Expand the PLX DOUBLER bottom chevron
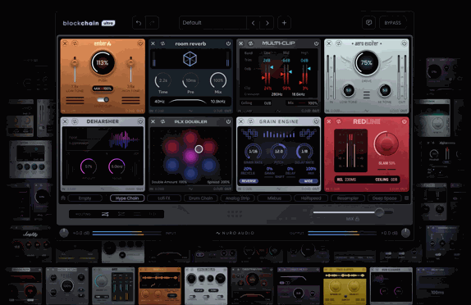The image size is (471, 305). pyautogui.click(x=190, y=189)
